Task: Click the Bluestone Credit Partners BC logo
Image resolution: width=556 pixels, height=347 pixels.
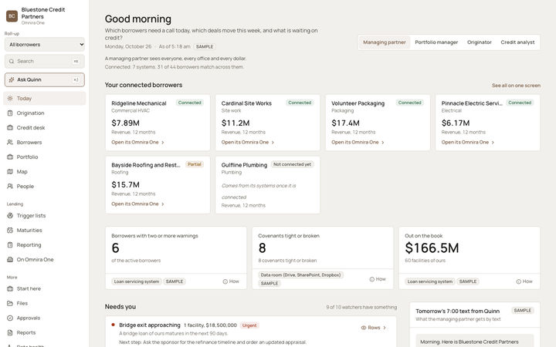Action: tap(12, 16)
